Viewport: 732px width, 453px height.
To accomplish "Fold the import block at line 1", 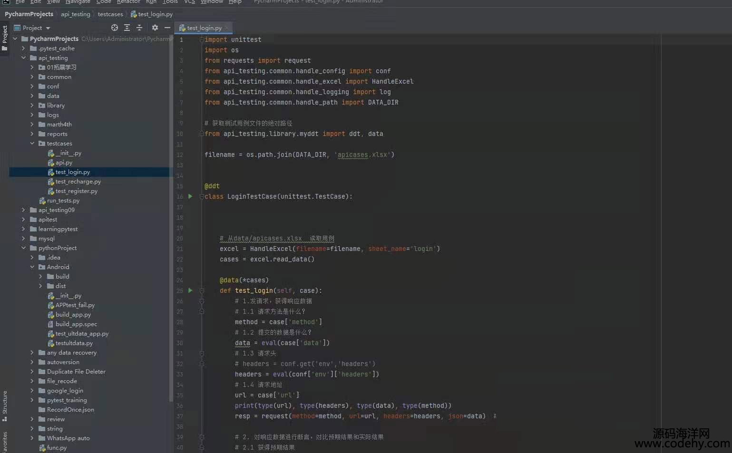I will tap(202, 39).
